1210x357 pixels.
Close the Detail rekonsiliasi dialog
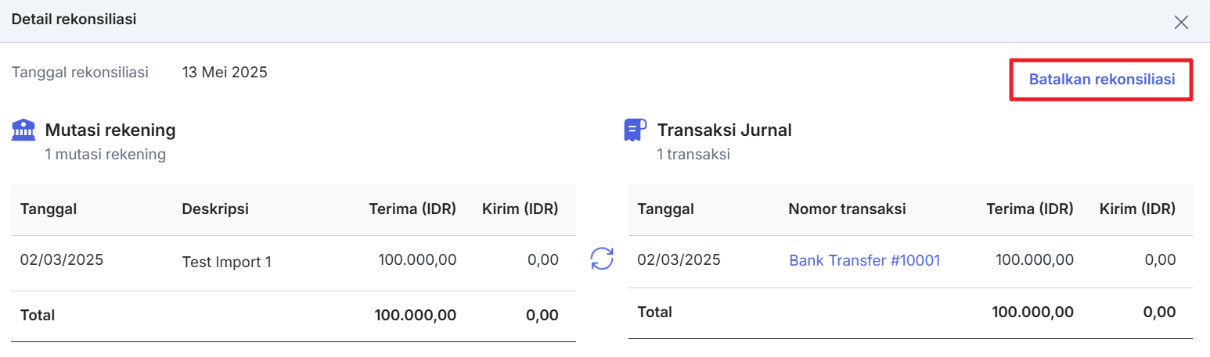tap(1181, 22)
